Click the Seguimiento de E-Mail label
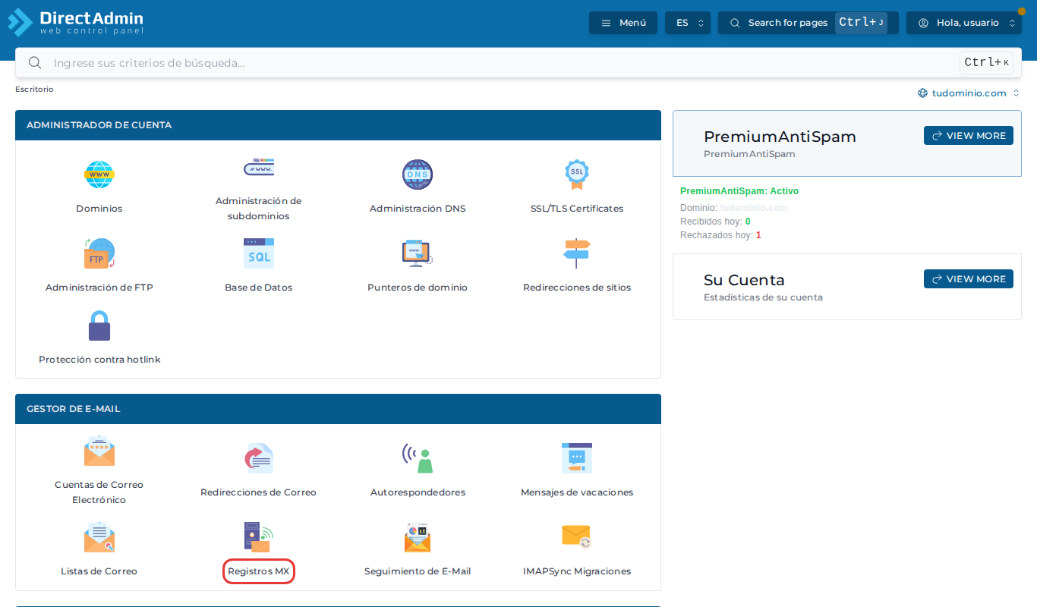Viewport: 1037px width, 607px height. [x=418, y=571]
